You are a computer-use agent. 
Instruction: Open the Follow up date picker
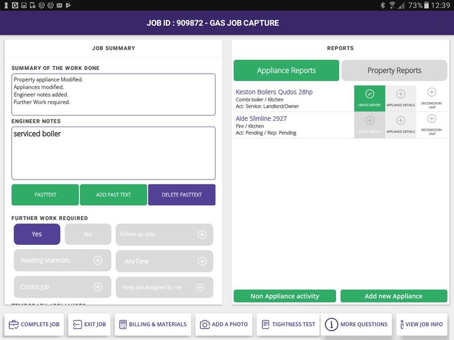click(165, 234)
